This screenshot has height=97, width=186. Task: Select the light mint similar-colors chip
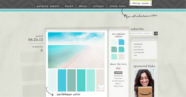pyautogui.click(x=114, y=57)
